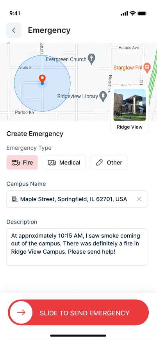157x340 pixels.
Task: Select Fire emergency type
Action: point(22,163)
